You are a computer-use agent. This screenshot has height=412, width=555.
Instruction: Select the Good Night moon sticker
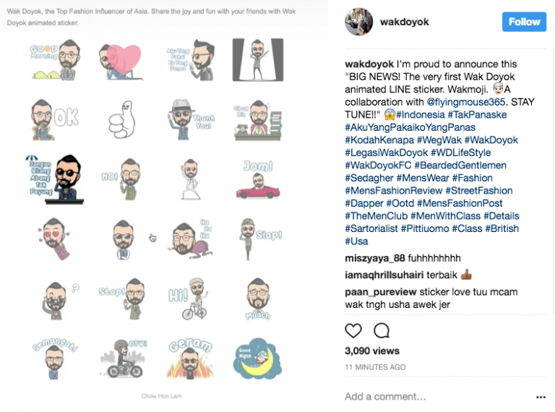(x=257, y=359)
